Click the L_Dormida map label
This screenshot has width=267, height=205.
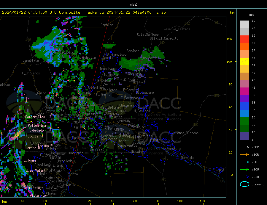(x=186, y=158)
